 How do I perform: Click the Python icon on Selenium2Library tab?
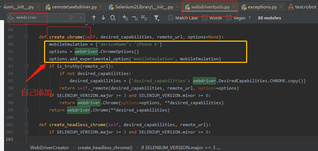click(x=111, y=7)
